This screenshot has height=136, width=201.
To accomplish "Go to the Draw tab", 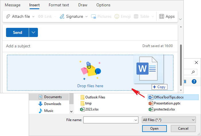I will click(83, 5).
